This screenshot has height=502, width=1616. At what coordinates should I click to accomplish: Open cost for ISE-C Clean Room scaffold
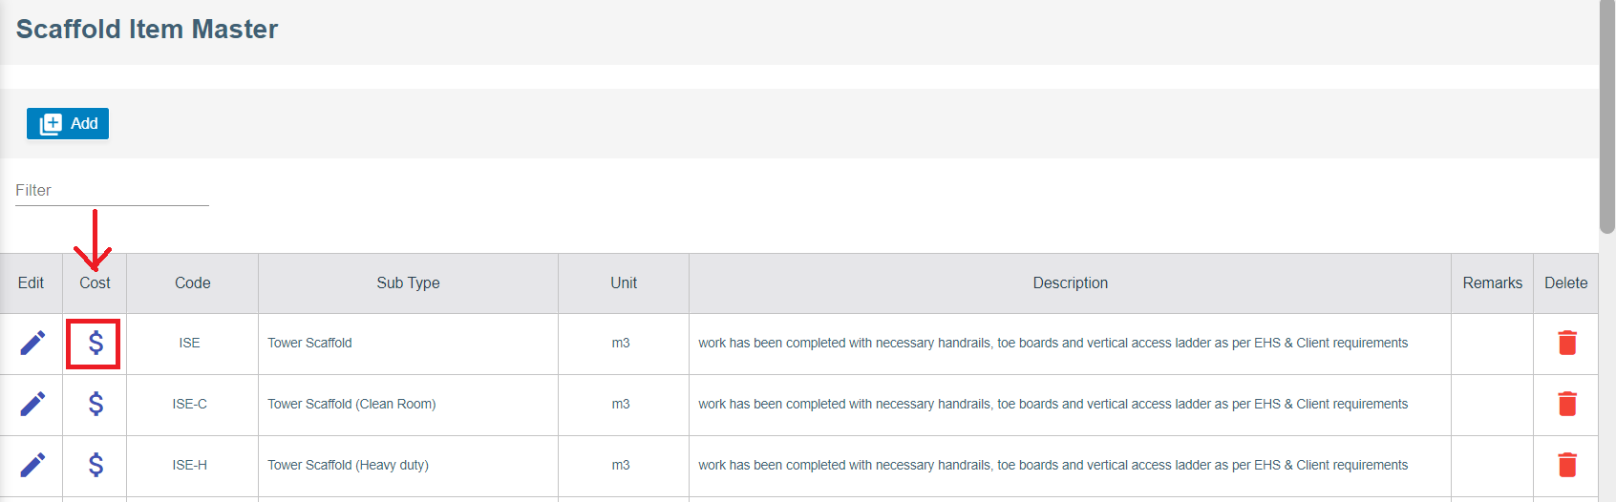pyautogui.click(x=96, y=404)
